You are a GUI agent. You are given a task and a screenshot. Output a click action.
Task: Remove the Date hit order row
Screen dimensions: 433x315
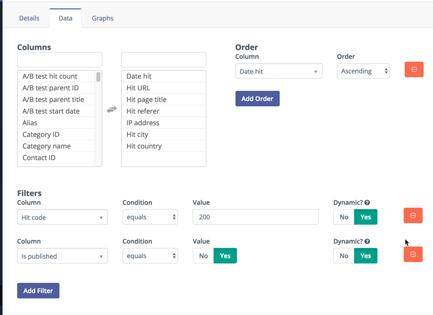(414, 69)
